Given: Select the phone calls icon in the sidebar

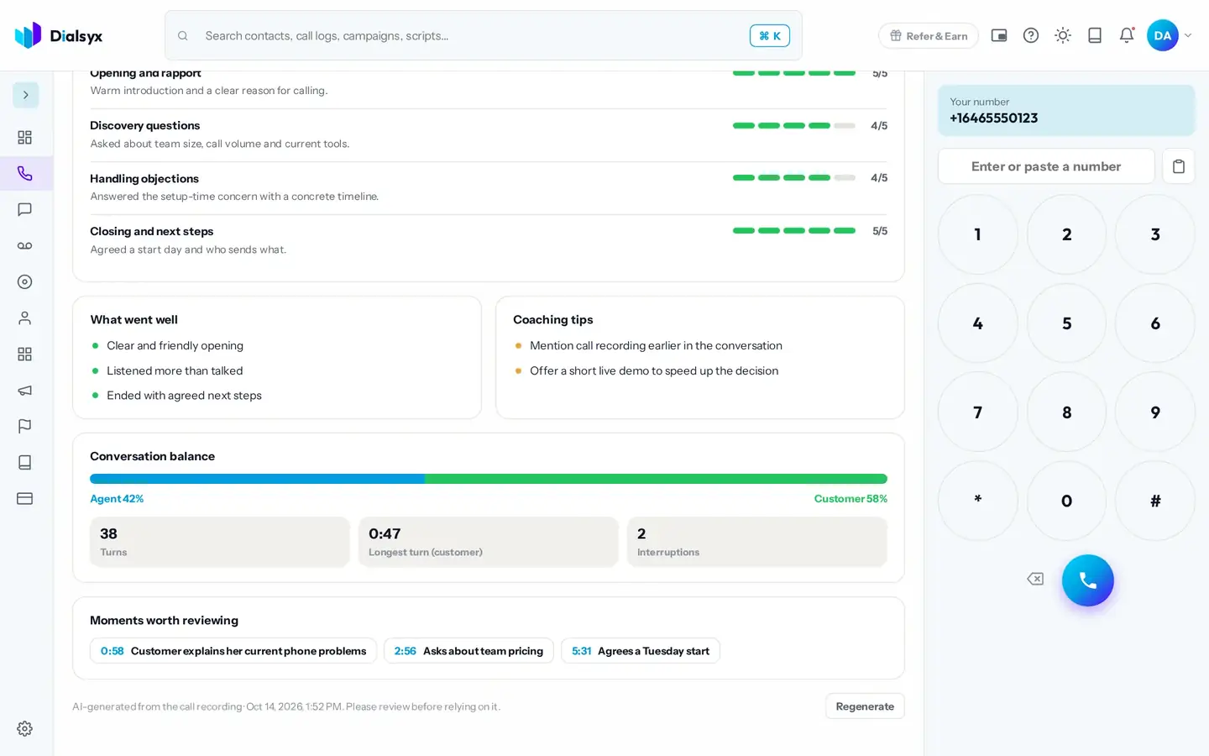Looking at the screenshot, I should (25, 173).
